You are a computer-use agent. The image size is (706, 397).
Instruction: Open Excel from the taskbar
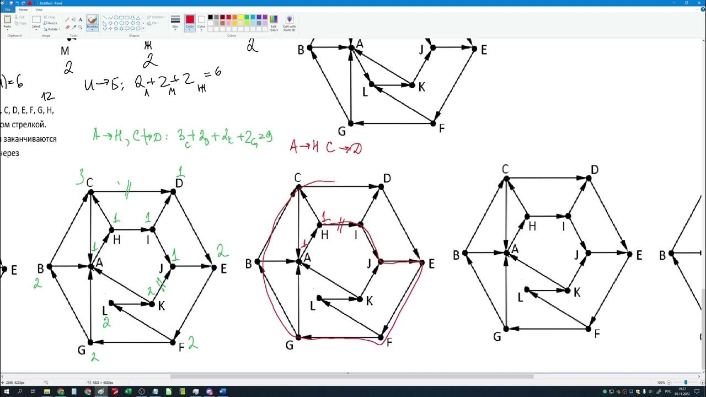pos(129,391)
